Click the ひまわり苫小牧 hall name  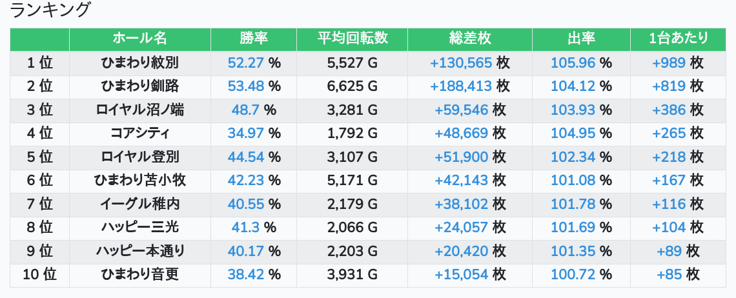tap(139, 181)
